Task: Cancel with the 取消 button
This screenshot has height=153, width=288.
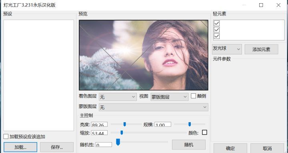Action: (x=267, y=148)
